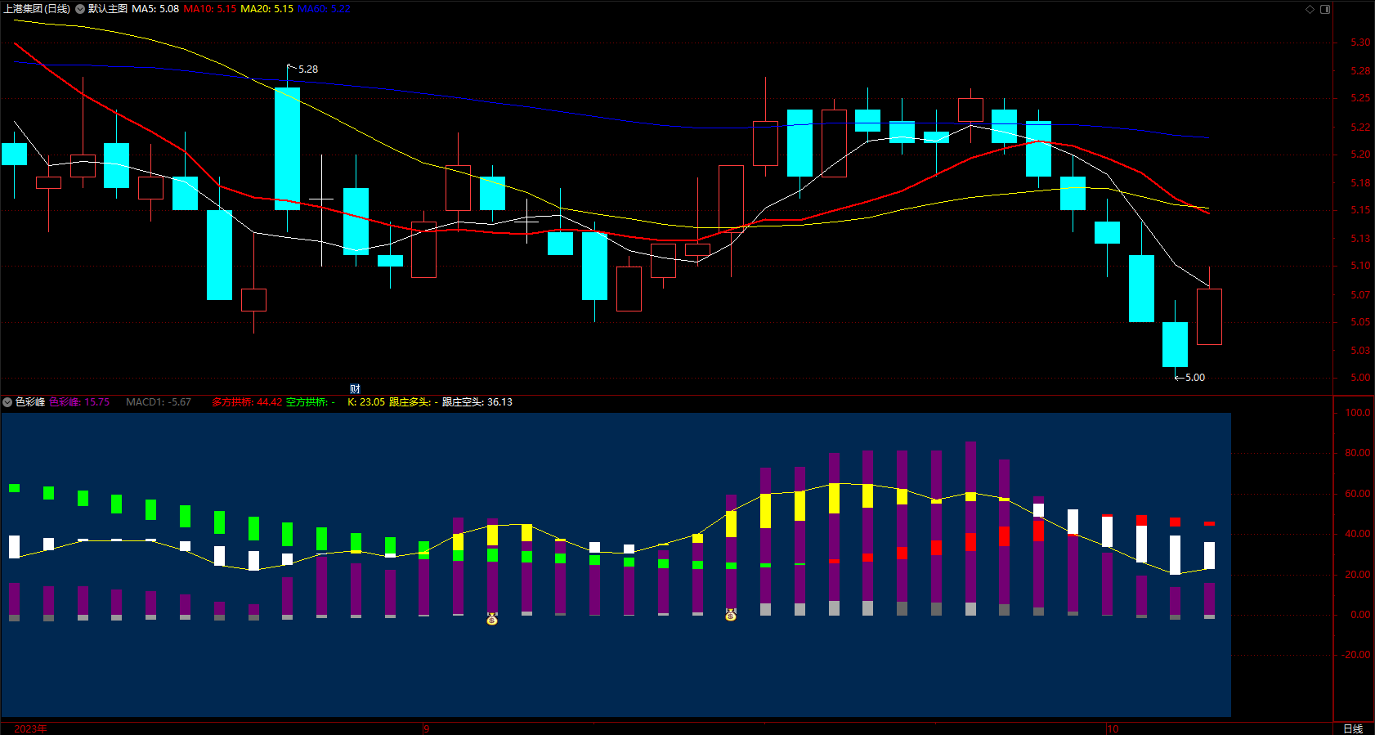Image resolution: width=1375 pixels, height=735 pixels.
Task: Click MA60: 5.22 legend
Action: point(324,9)
